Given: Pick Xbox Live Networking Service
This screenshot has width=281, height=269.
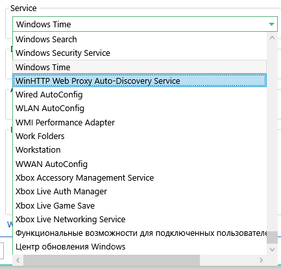Looking at the screenshot, I should [x=140, y=220].
